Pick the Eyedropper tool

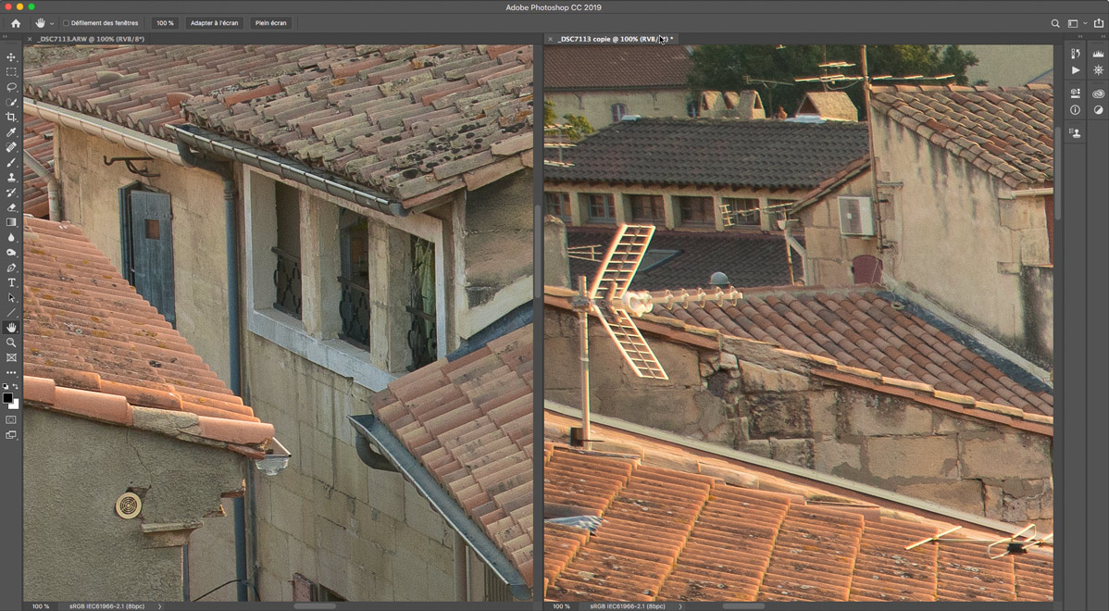(11, 132)
